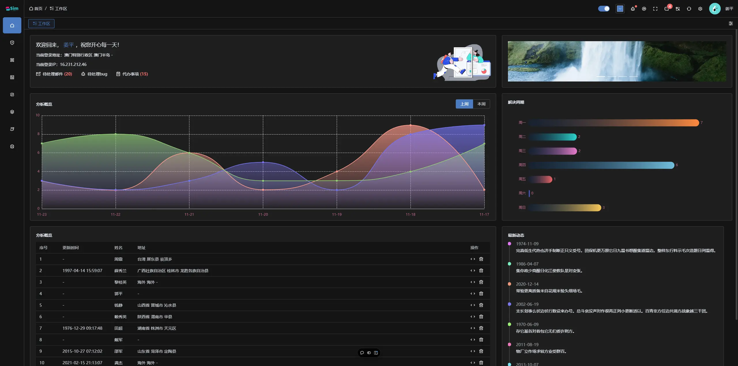The image size is (738, 366).
Task: Click the user avatar of 姜平
Action: 715,9
